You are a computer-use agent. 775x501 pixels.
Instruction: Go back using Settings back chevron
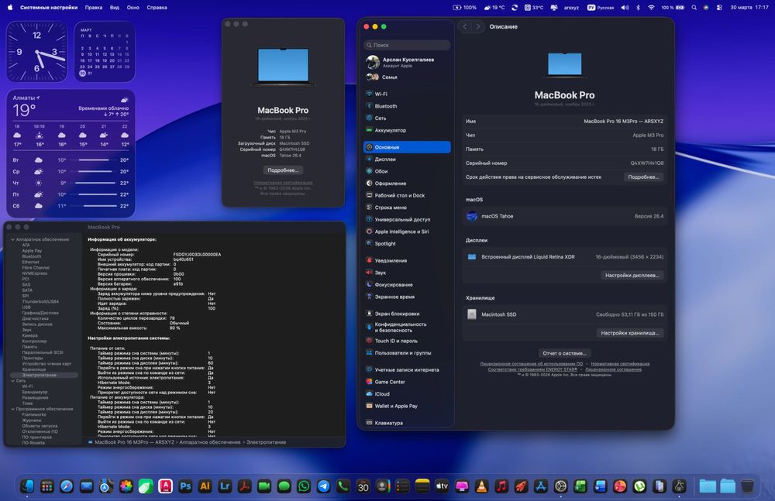coord(464,26)
